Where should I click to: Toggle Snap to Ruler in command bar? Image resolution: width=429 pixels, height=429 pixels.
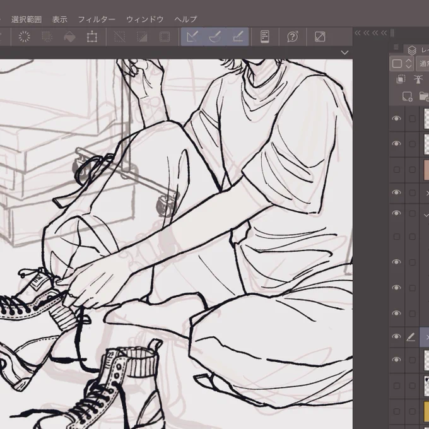tap(192, 37)
